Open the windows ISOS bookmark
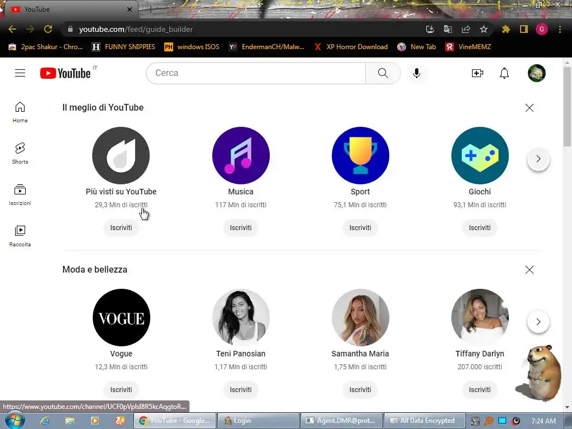 pyautogui.click(x=192, y=47)
